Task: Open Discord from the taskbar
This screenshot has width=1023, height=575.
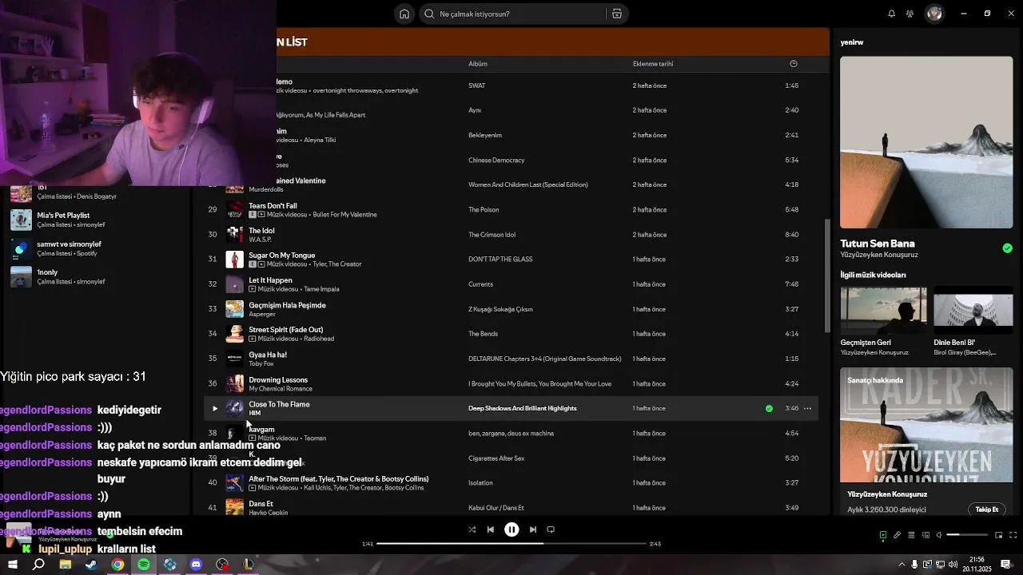Action: click(x=196, y=565)
